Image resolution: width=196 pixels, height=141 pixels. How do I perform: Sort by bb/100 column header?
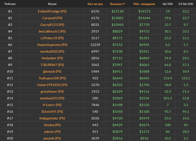[168, 4]
